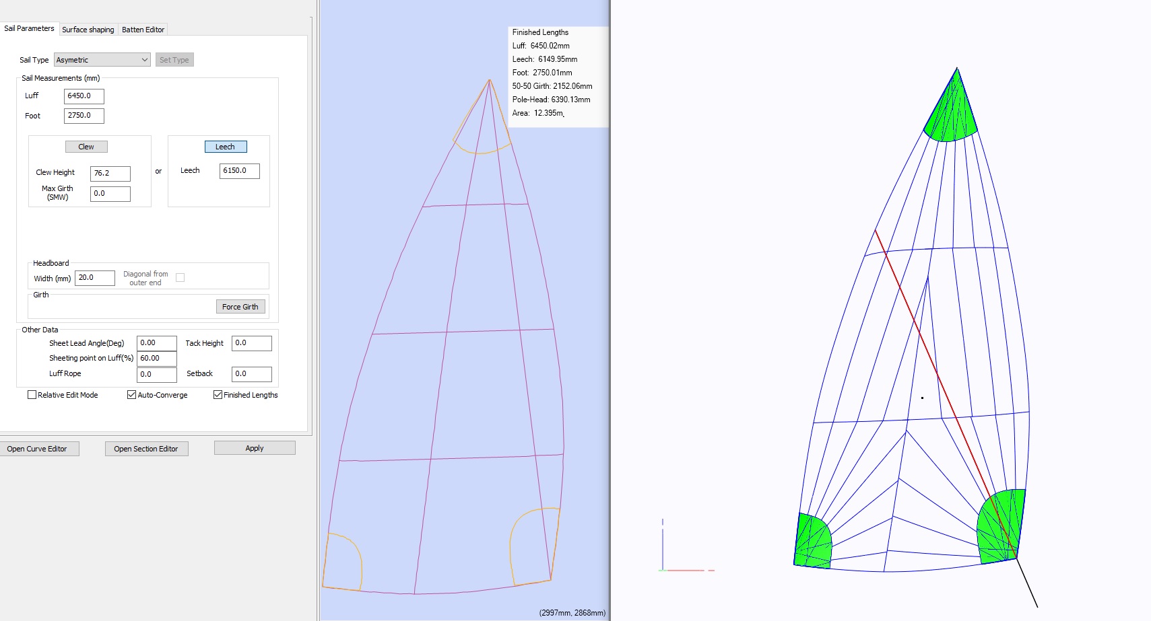The image size is (1151, 621).
Task: Open the Section Editor
Action: pyautogui.click(x=146, y=449)
